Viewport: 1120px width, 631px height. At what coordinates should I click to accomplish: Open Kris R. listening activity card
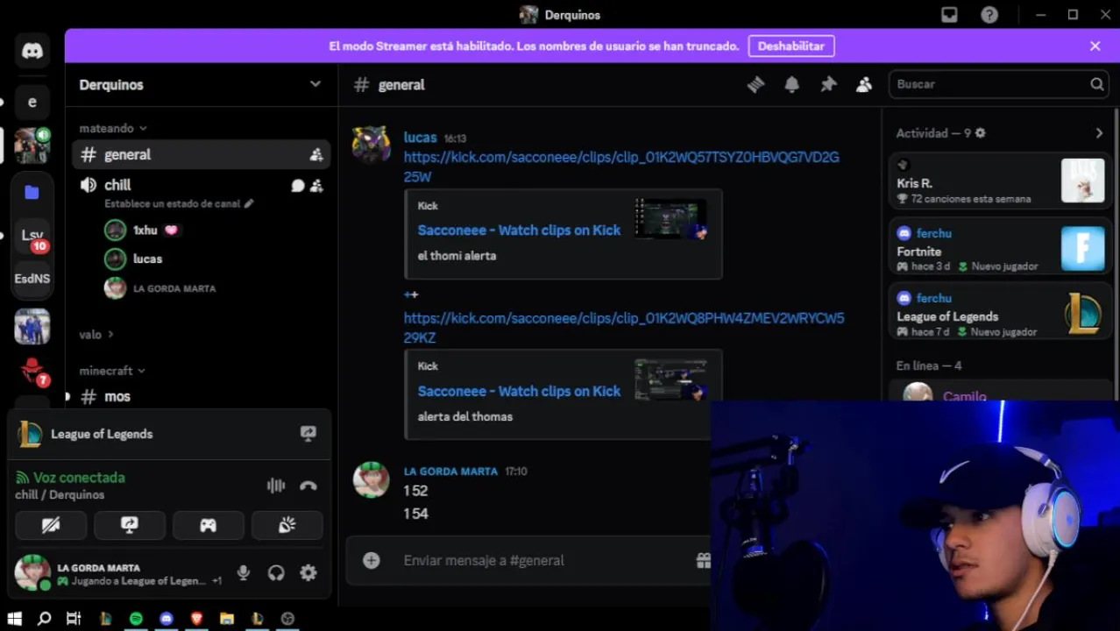tap(1001, 181)
